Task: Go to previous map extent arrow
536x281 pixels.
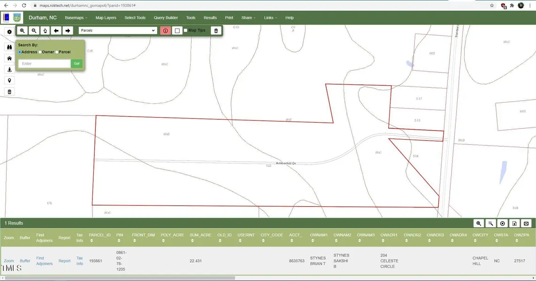Action: coord(56,30)
